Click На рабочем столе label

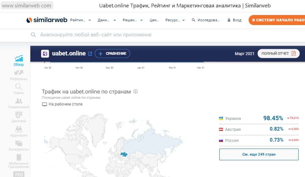[65, 104]
